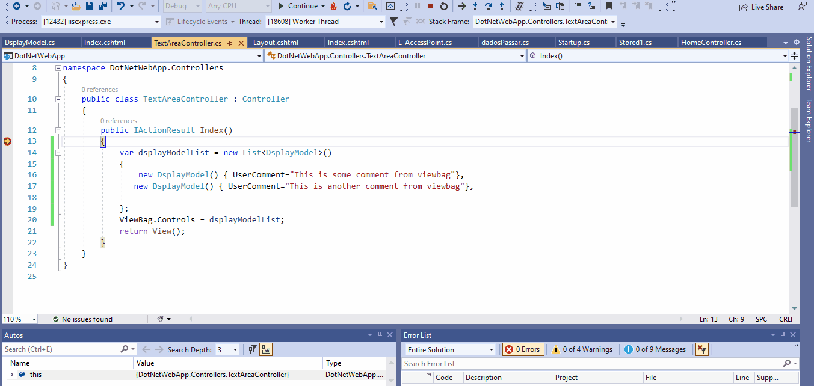
Task: Click the Step Into icon
Action: point(475,6)
